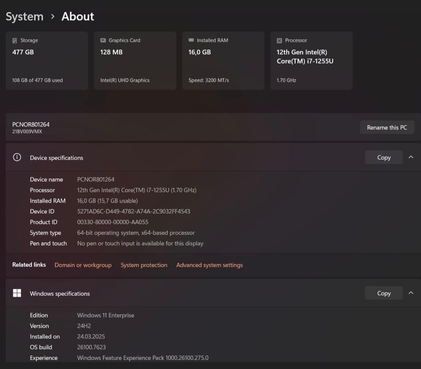The image size is (421, 369).
Task: Copy the Windows specifications
Action: click(x=383, y=293)
